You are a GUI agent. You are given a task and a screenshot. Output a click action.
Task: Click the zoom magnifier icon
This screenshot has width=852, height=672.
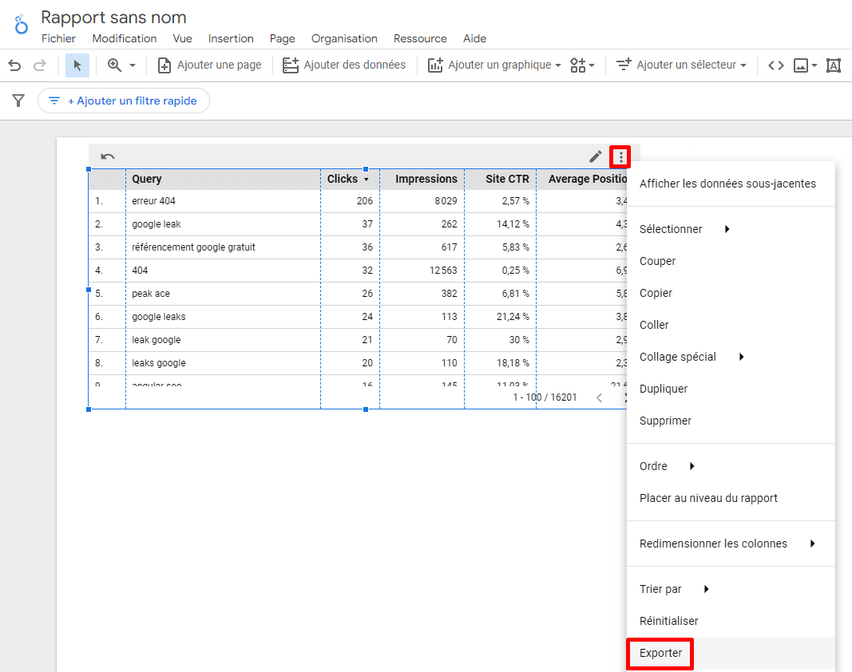[x=114, y=65]
